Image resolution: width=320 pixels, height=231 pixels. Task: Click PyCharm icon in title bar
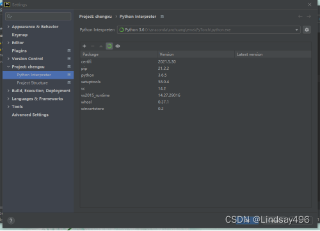click(7, 4)
